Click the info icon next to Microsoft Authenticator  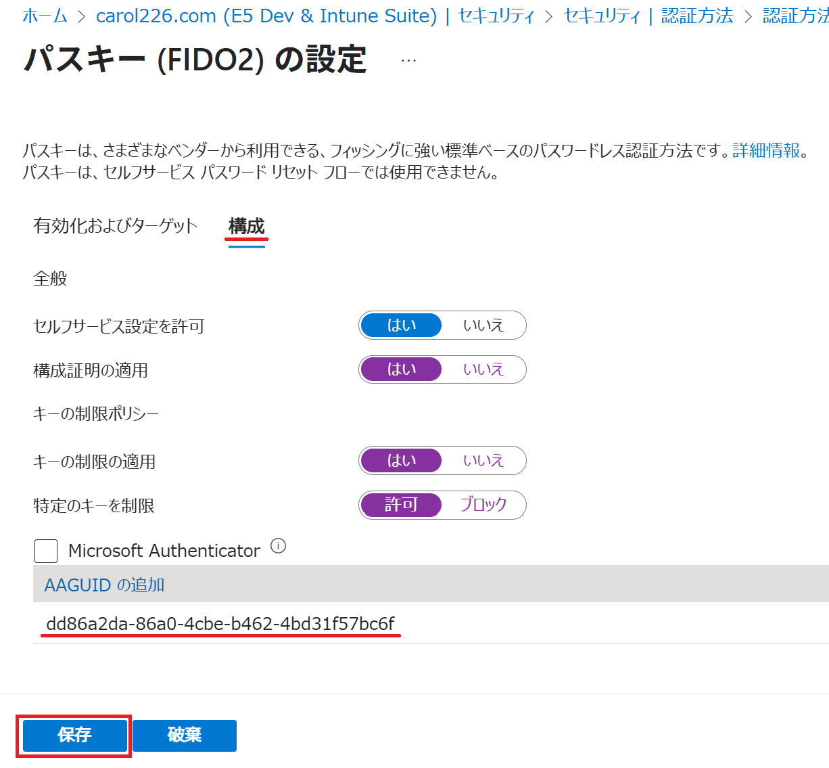pos(278,545)
